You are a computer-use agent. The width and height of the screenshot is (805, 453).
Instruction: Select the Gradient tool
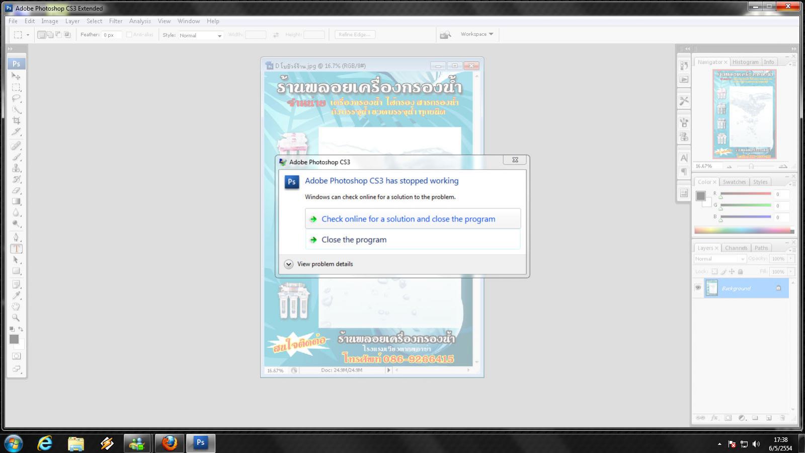click(x=16, y=201)
